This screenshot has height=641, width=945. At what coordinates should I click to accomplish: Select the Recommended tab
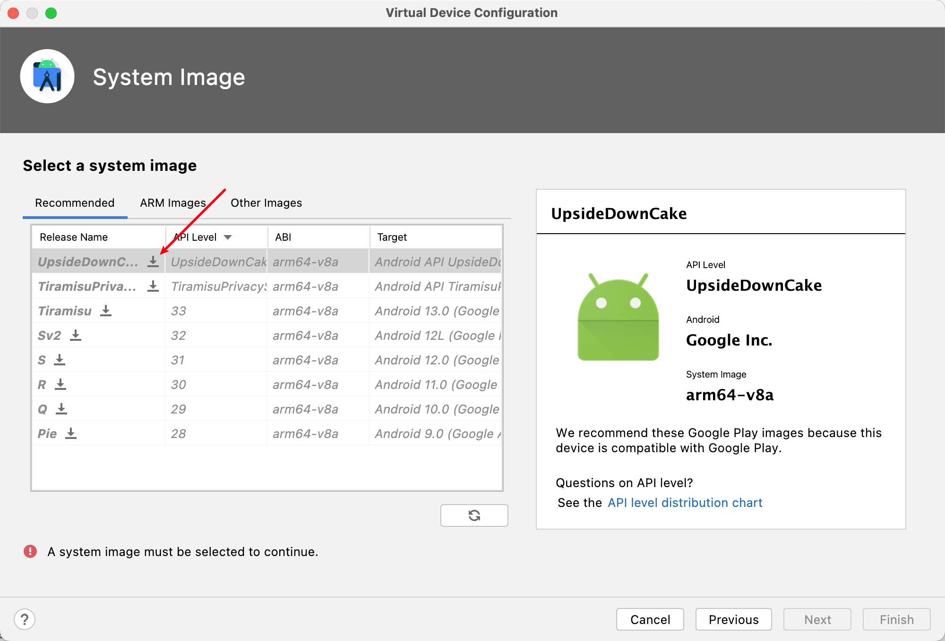pyautogui.click(x=75, y=203)
